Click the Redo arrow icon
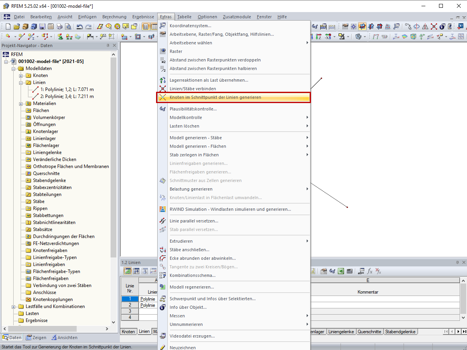This screenshot has height=350, width=467. [x=88, y=26]
